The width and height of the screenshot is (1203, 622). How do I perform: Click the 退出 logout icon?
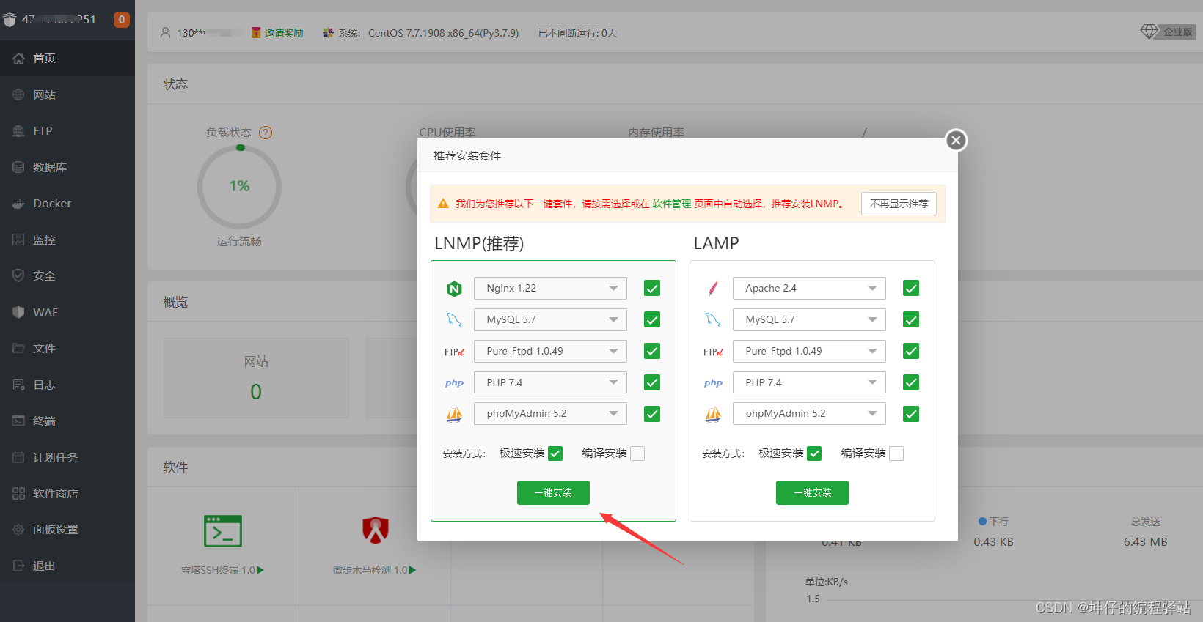click(x=18, y=566)
